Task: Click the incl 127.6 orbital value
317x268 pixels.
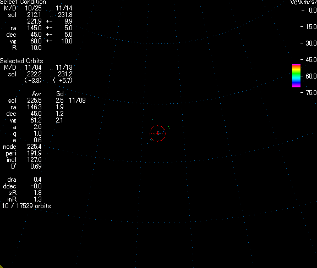Action: 34,160
